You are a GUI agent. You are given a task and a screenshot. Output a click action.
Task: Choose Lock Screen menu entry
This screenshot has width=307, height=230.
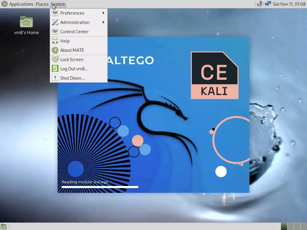79,60
